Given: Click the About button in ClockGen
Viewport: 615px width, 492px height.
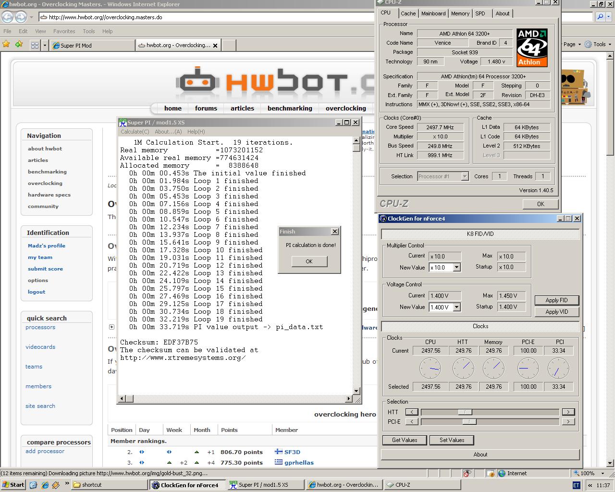Looking at the screenshot, I should (x=480, y=455).
